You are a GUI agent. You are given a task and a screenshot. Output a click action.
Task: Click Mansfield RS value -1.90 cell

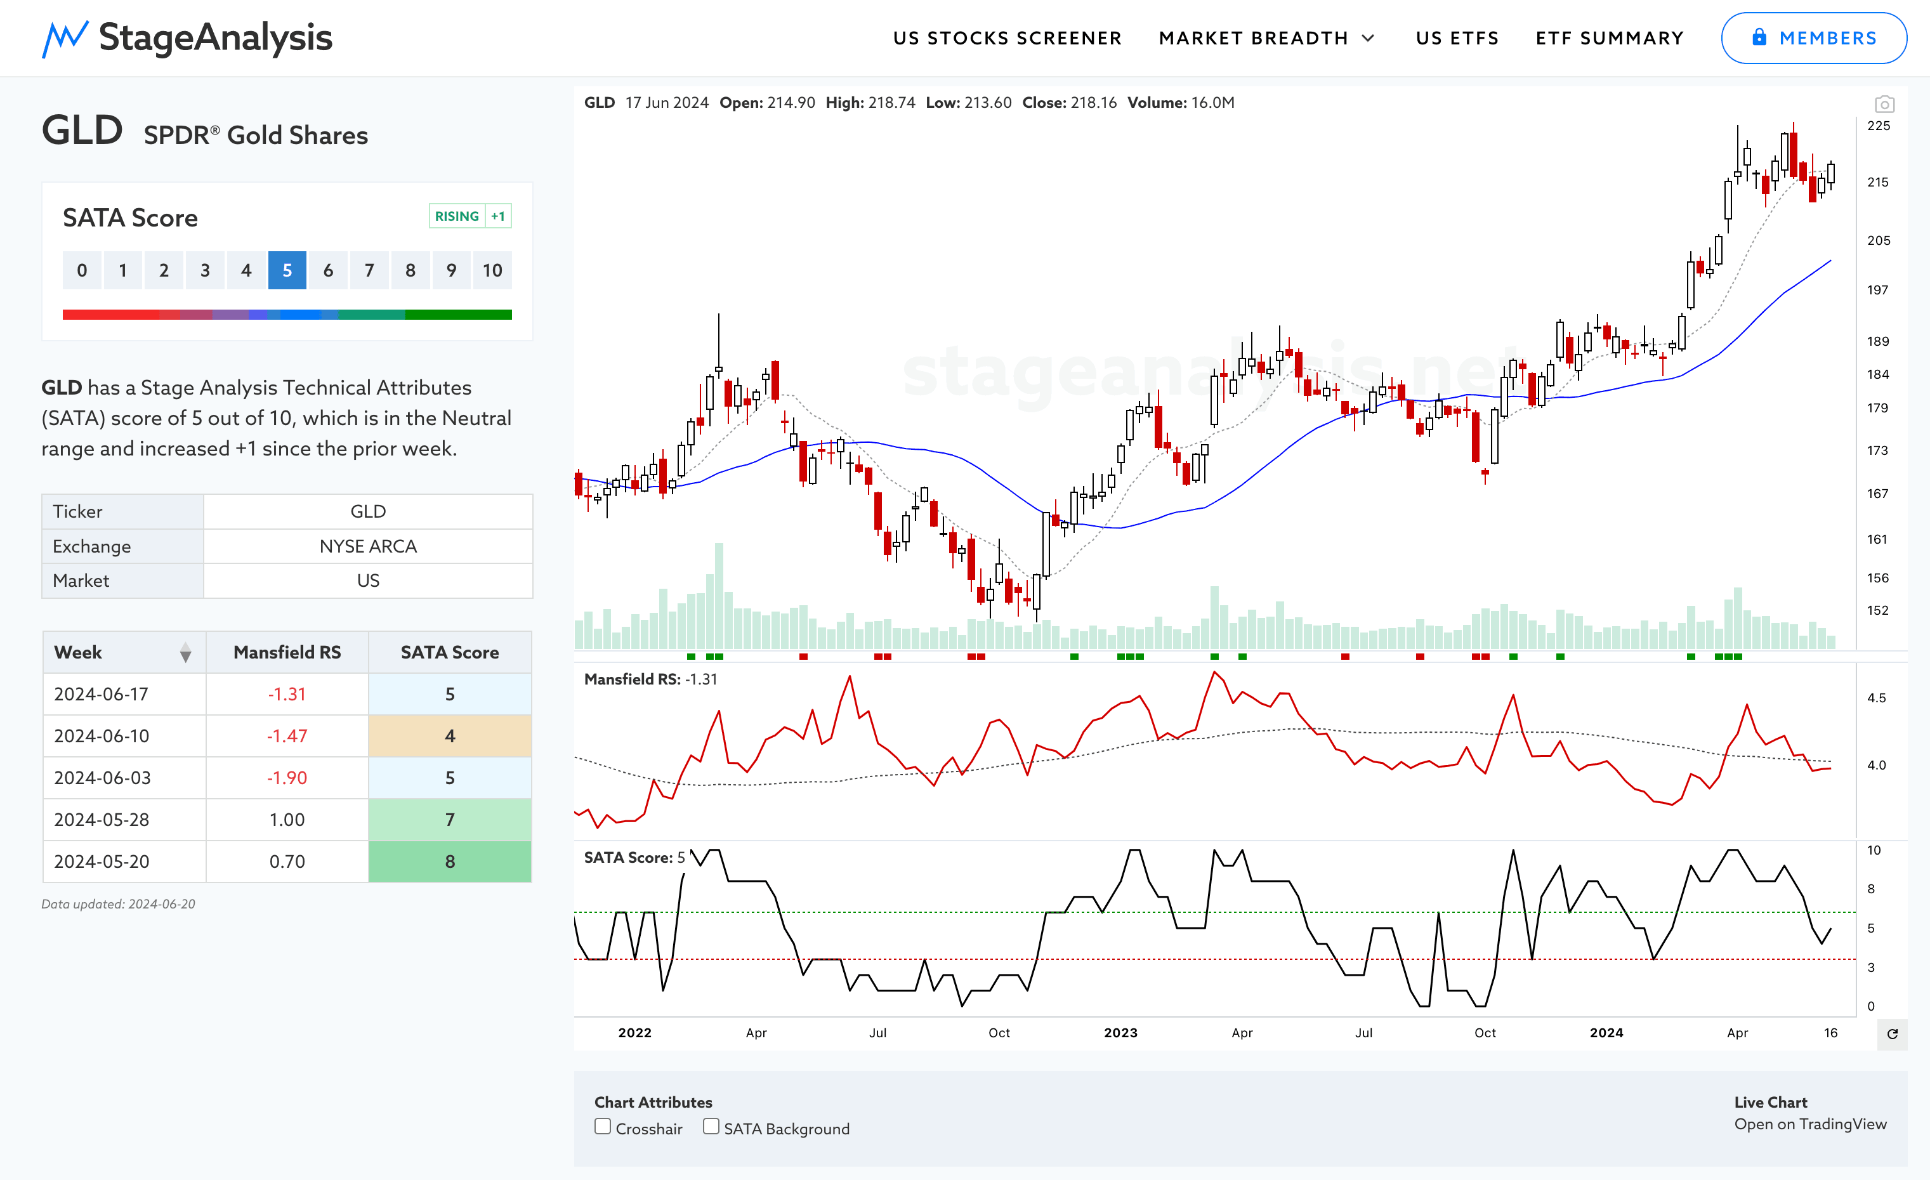(287, 778)
